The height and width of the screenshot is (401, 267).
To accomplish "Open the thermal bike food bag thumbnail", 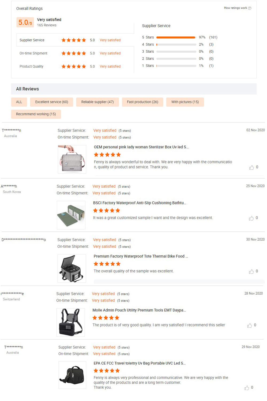I will [x=72, y=268].
